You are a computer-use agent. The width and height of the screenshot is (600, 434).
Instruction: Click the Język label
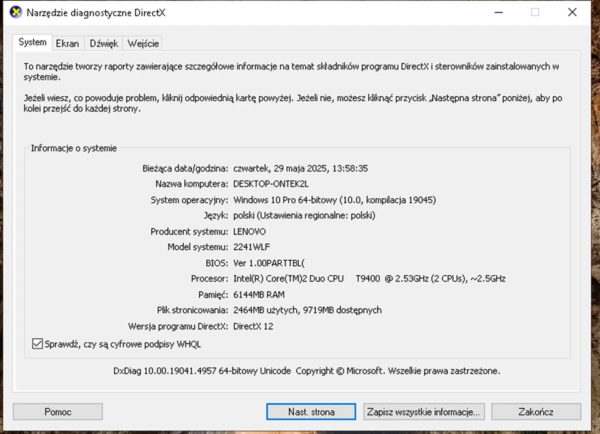click(216, 216)
